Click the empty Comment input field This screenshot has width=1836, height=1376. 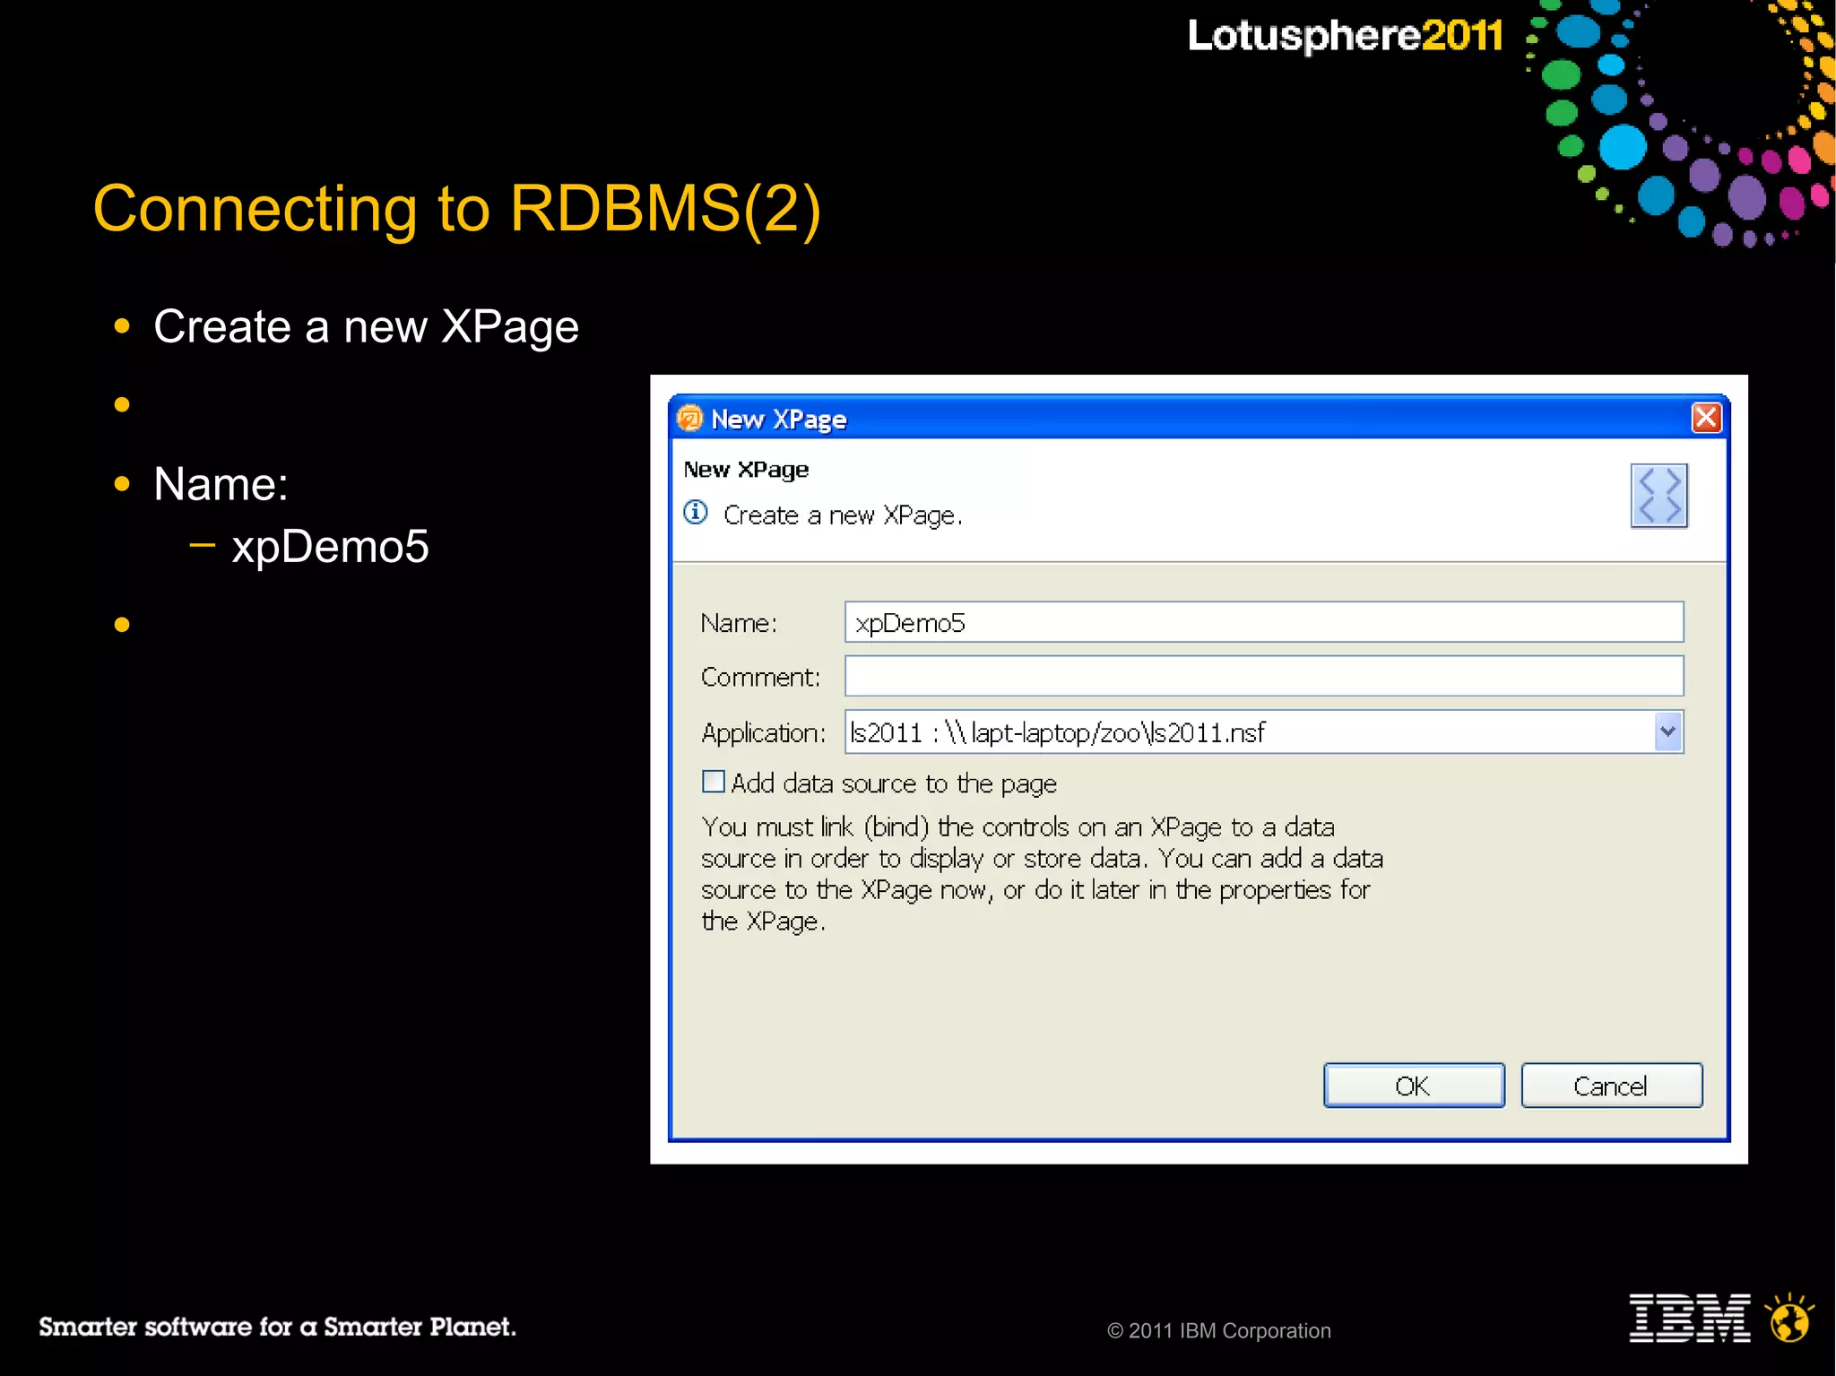pyautogui.click(x=1264, y=676)
